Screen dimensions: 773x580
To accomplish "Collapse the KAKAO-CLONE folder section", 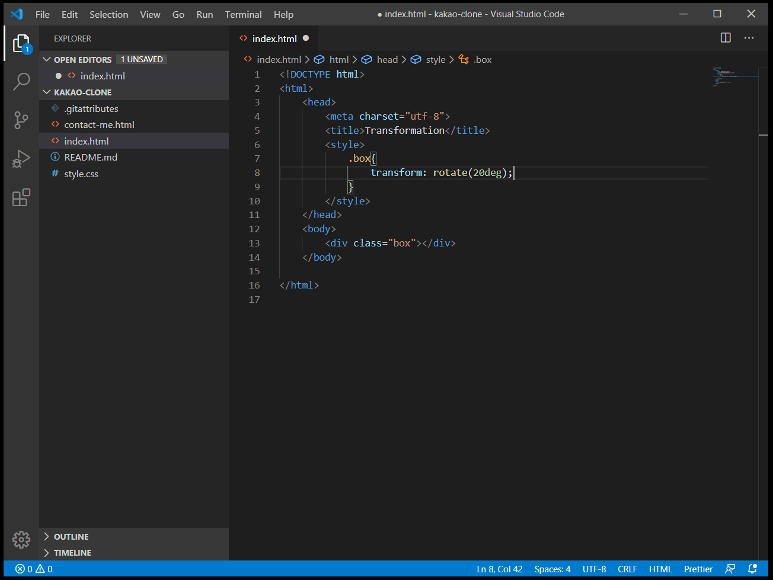I will (47, 92).
